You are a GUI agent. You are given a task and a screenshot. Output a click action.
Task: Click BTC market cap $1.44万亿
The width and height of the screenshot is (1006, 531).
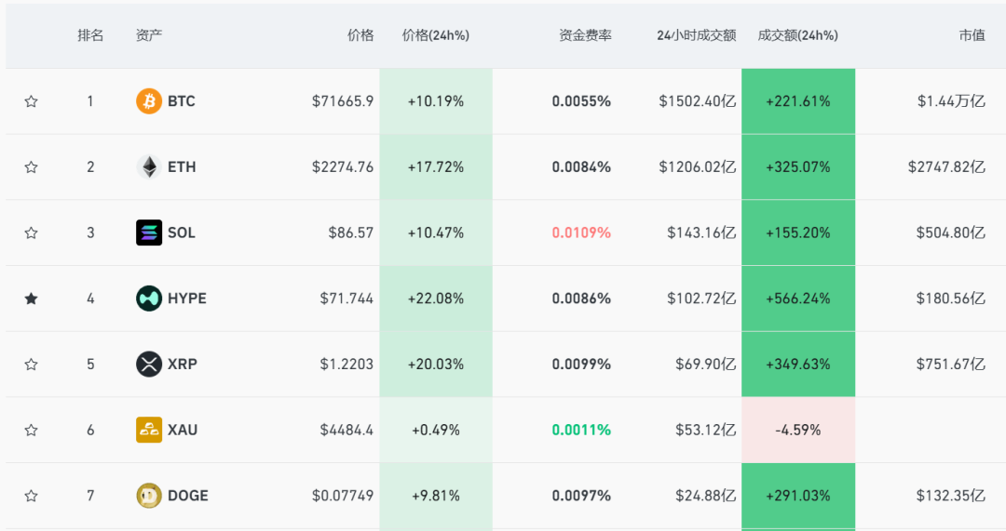point(951,101)
